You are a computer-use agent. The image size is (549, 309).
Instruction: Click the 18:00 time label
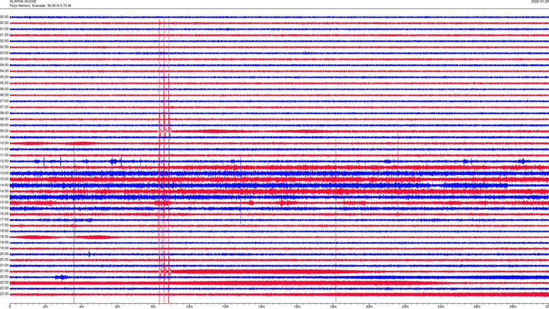[5, 231]
